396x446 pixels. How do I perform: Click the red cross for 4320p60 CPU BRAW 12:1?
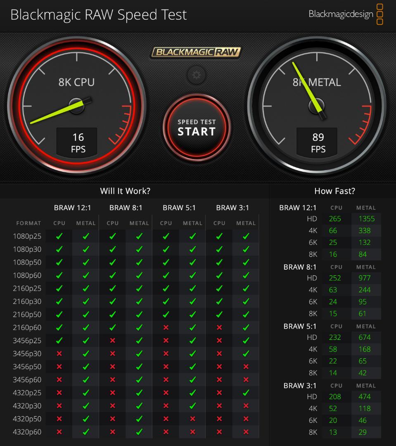(x=59, y=432)
